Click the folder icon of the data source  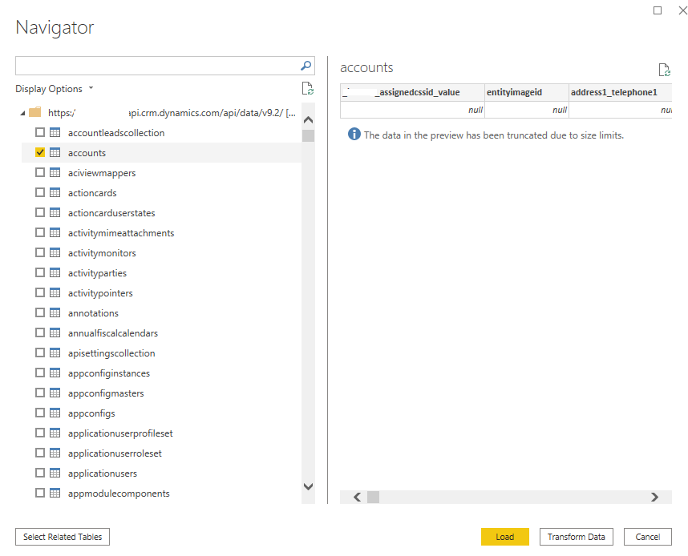click(x=35, y=113)
